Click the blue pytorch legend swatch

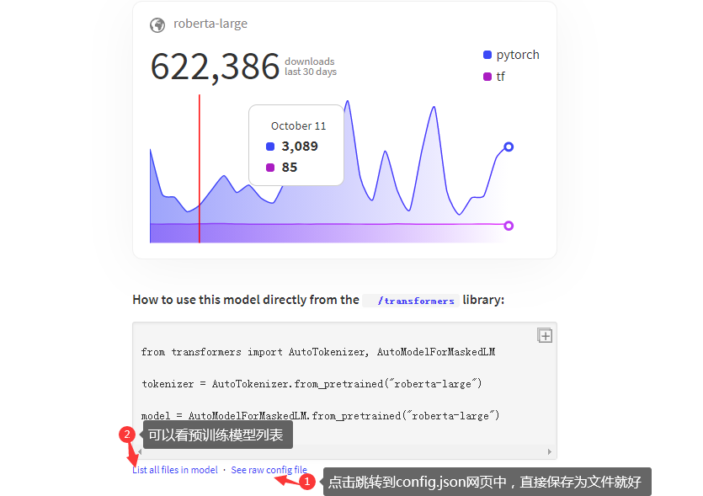pyautogui.click(x=487, y=55)
